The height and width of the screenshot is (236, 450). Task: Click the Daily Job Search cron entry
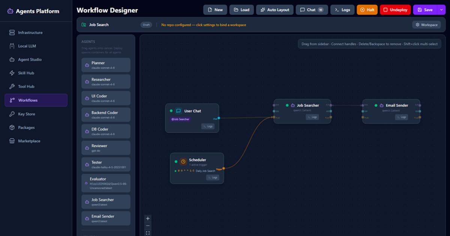tap(195, 171)
